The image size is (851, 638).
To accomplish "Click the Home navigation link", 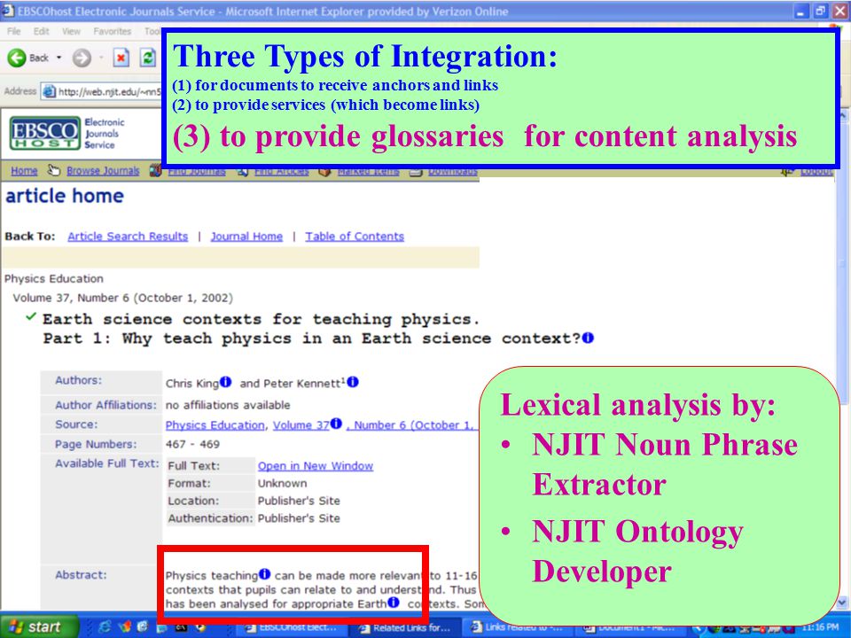I will click(25, 171).
